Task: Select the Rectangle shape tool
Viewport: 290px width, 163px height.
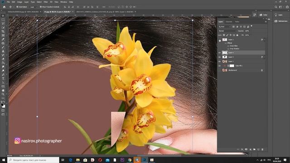Action: tap(3, 86)
